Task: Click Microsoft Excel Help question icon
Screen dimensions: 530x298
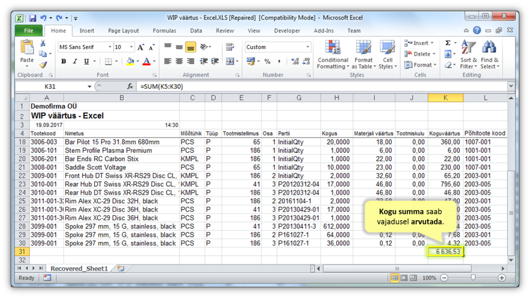Action: coord(477,30)
